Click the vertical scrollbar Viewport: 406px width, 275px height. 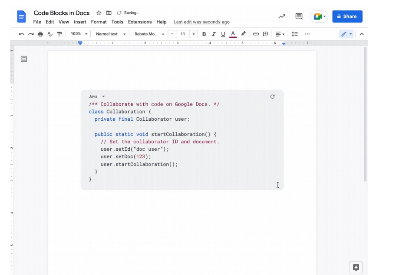coord(365,114)
